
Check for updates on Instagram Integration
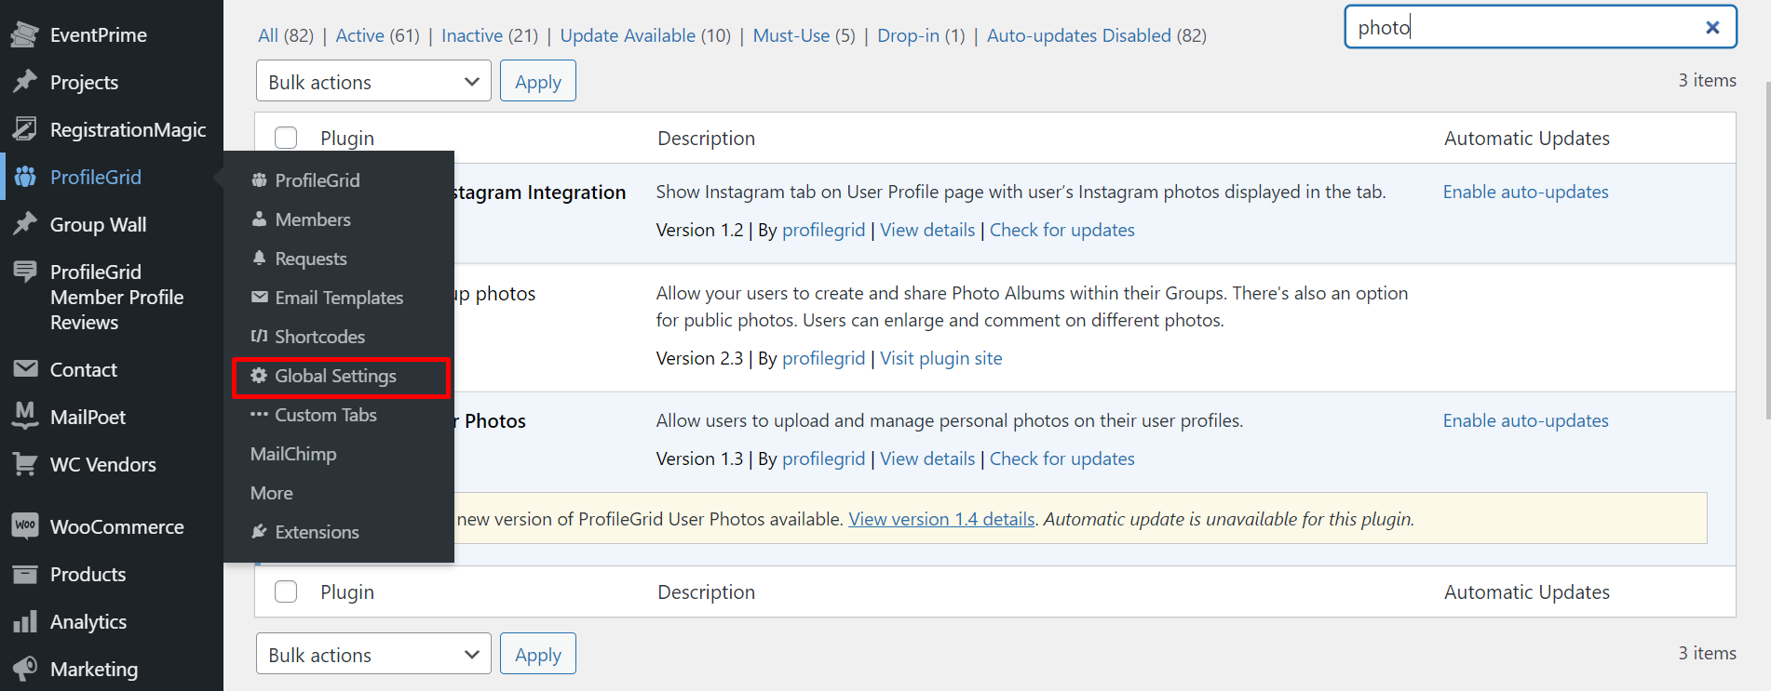coord(1061,230)
